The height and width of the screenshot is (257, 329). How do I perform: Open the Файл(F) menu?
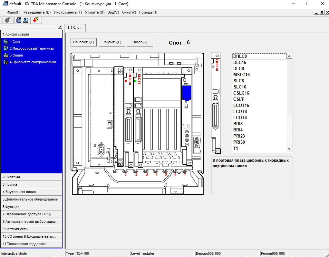pyautogui.click(x=14, y=12)
